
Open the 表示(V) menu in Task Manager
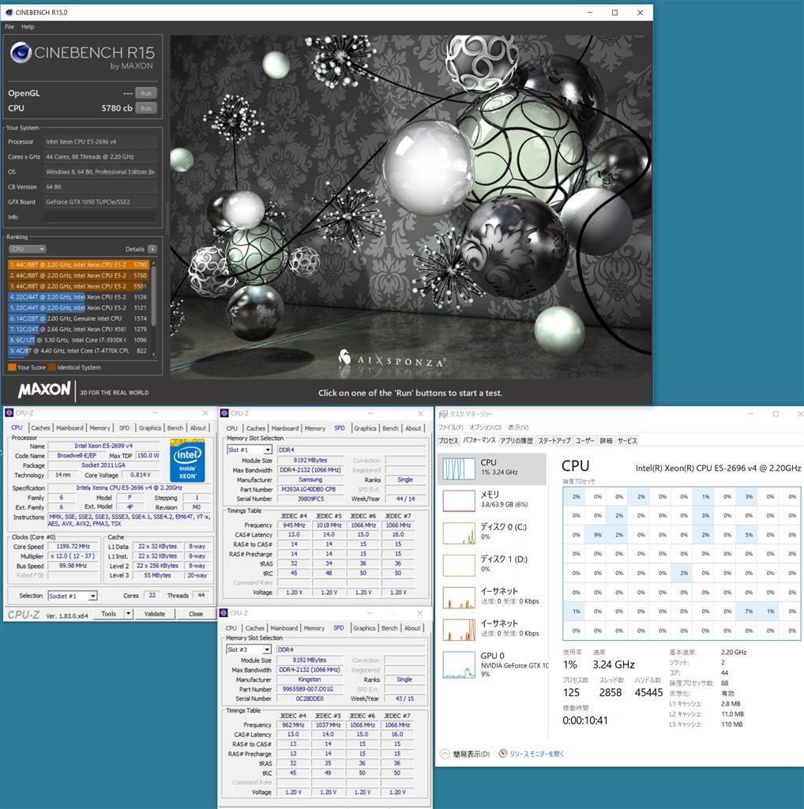[x=518, y=427]
